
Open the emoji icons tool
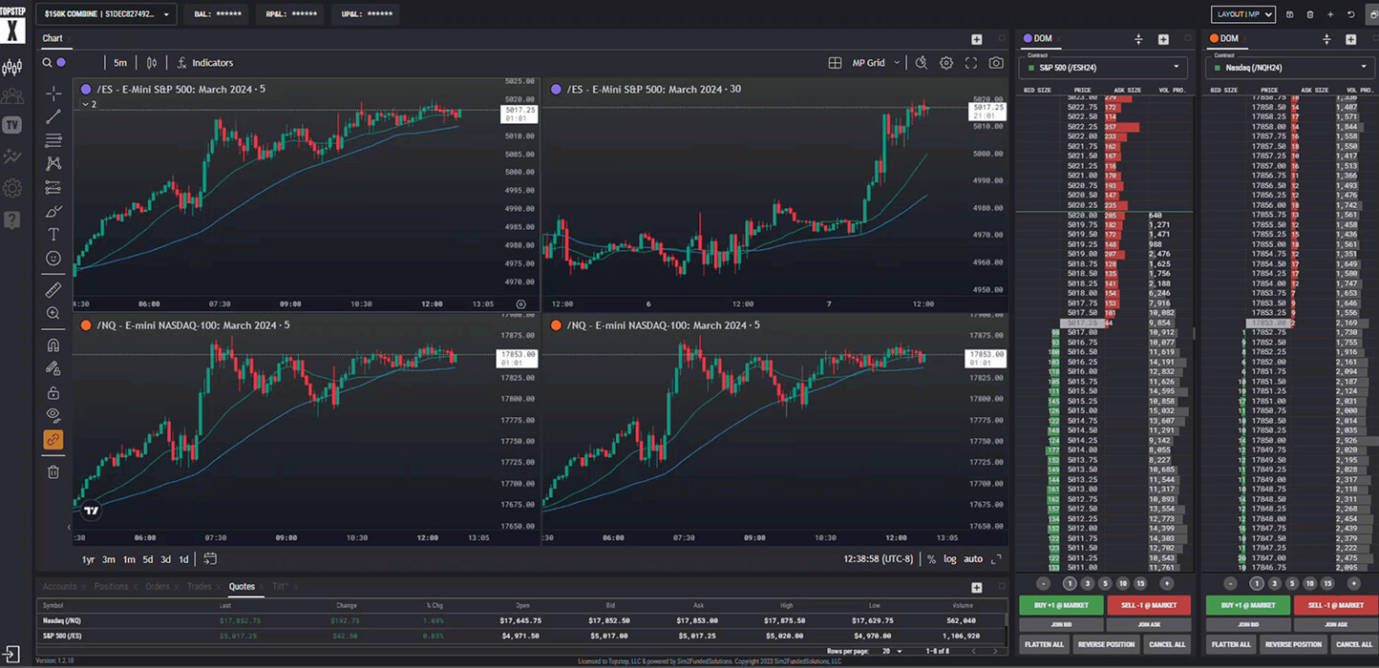coord(53,259)
